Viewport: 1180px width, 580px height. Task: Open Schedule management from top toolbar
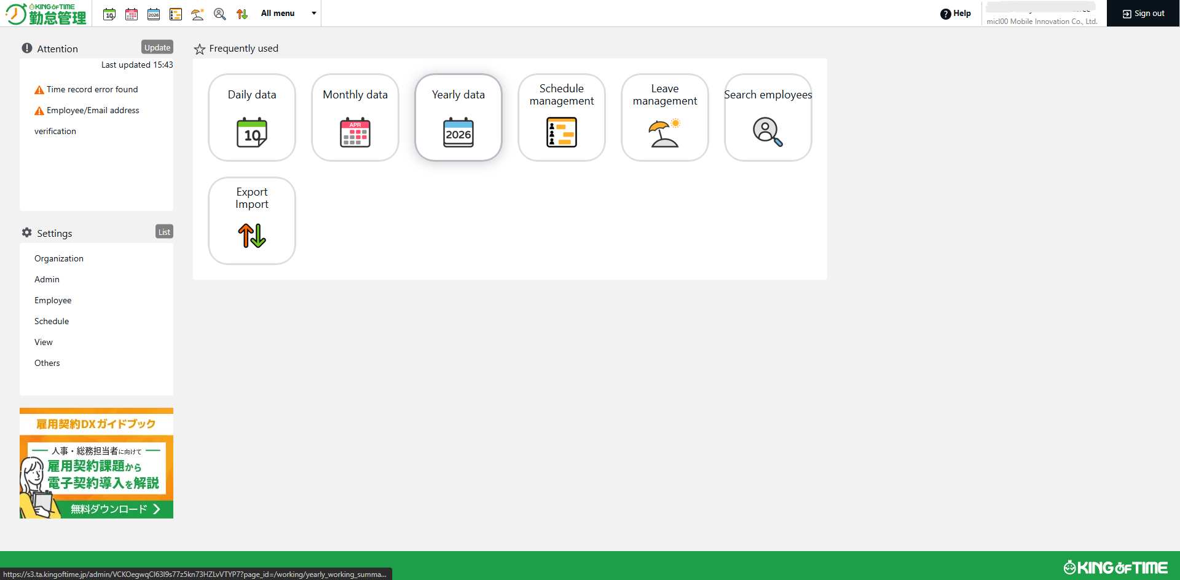(x=176, y=14)
